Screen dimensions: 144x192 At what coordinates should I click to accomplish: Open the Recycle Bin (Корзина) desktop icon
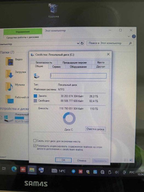click(x=54, y=11)
